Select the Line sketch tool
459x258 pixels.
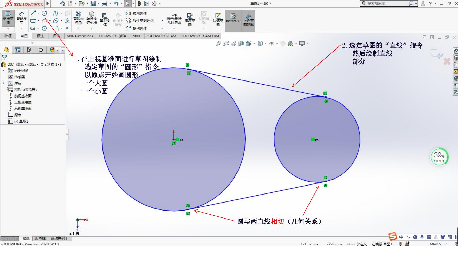[x=33, y=13]
